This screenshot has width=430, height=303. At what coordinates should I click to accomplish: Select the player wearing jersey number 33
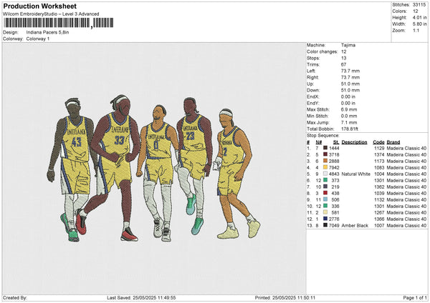click(x=111, y=167)
